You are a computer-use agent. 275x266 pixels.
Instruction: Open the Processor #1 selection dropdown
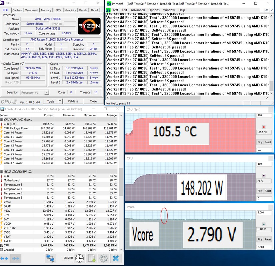35,92
